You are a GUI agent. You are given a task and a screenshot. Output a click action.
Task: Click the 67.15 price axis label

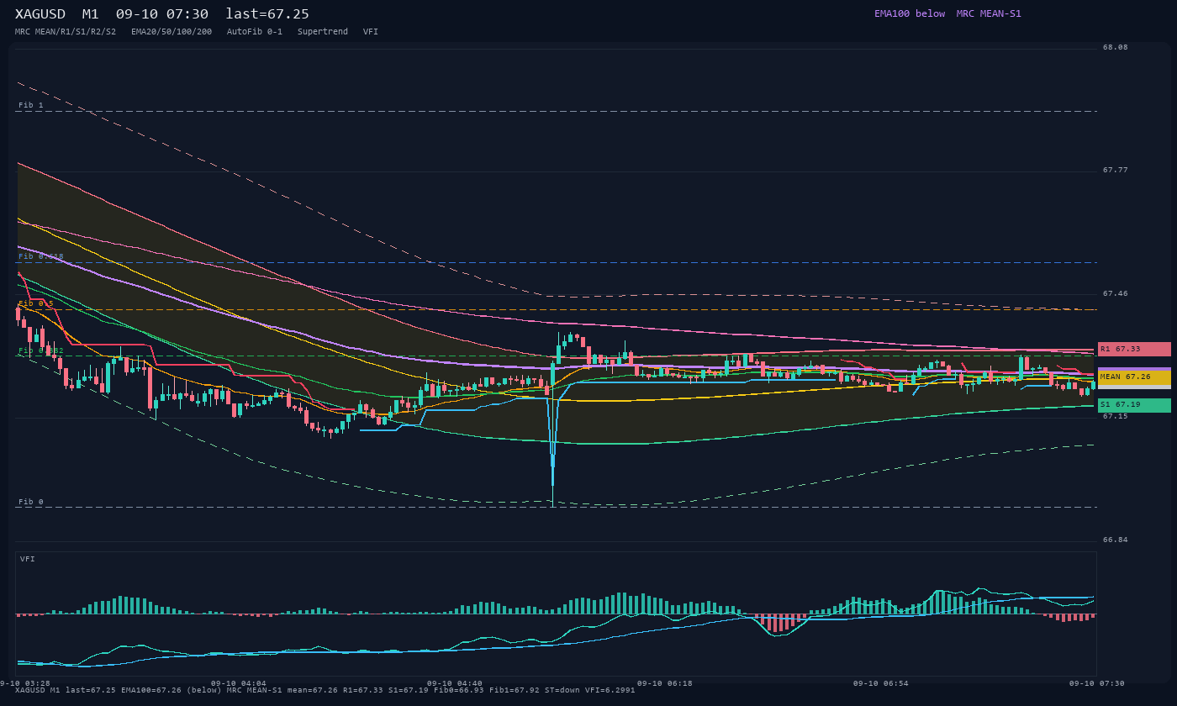pyautogui.click(x=1116, y=416)
